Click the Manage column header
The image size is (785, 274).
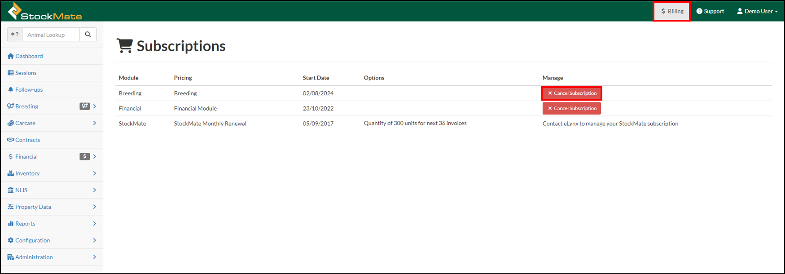click(553, 78)
